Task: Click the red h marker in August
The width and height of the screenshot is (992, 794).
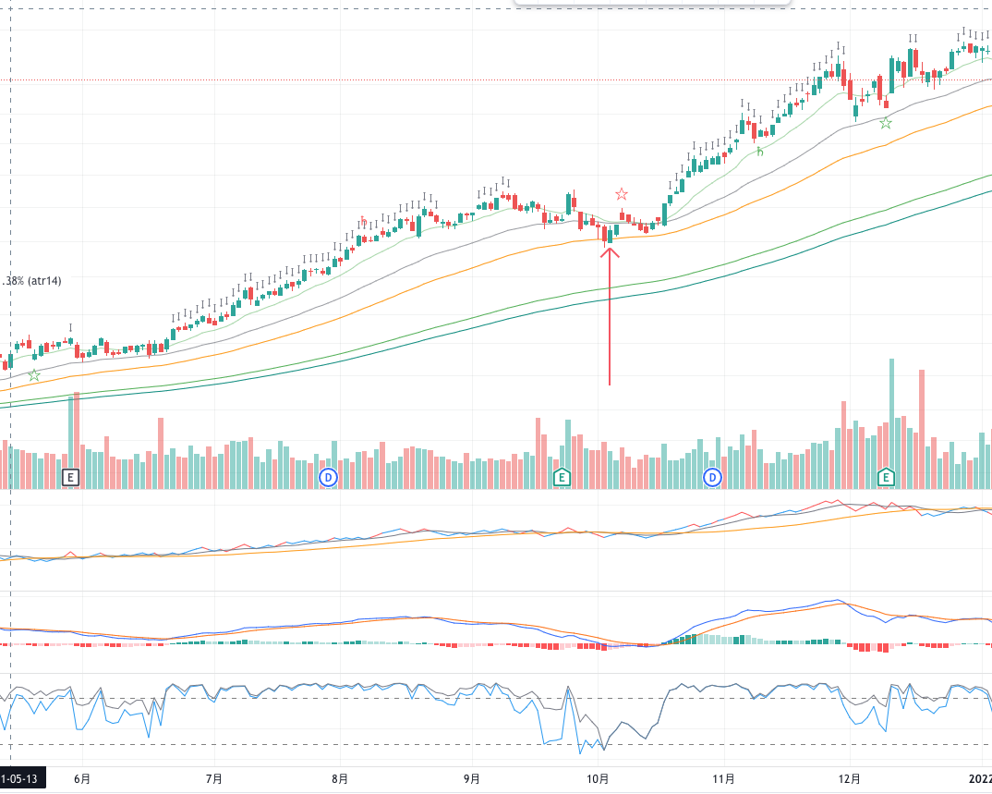Action: tap(364, 221)
